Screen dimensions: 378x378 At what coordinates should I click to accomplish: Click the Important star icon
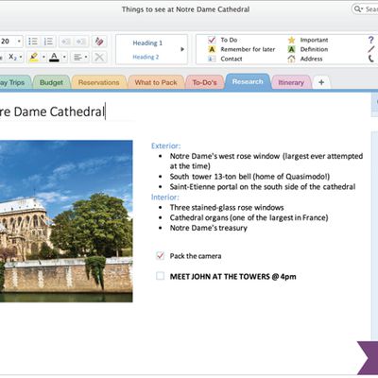click(291, 40)
